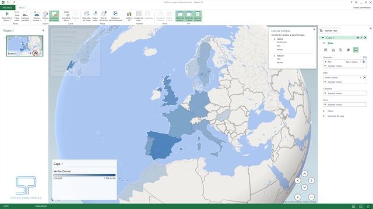The width and height of the screenshot is (373, 209).
Task: Click Agregar campo under Ubicación
Action: coord(335,66)
